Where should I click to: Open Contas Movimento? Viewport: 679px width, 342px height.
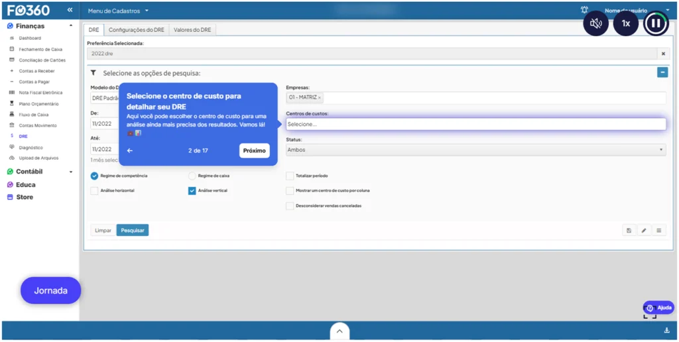[38, 125]
